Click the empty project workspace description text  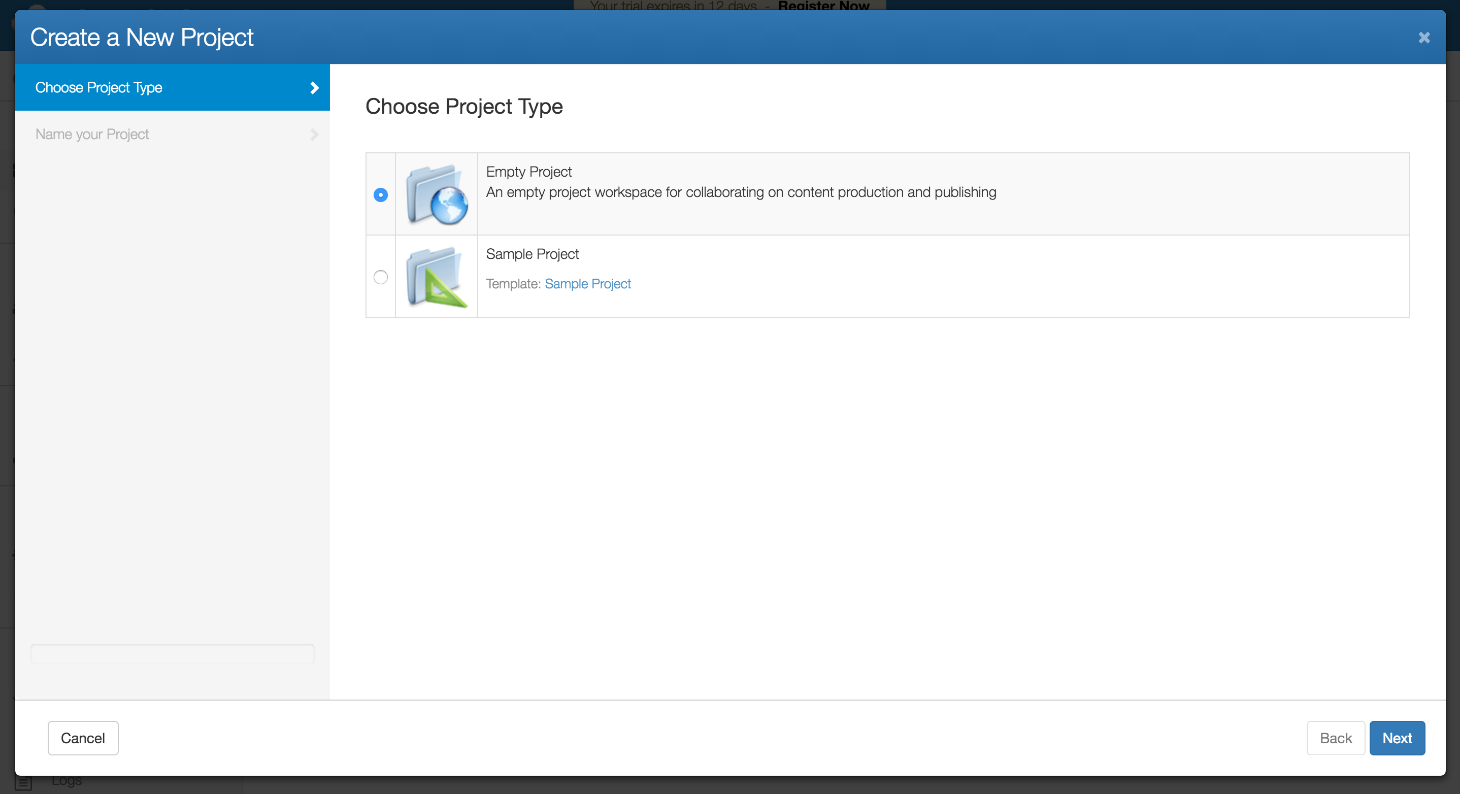[740, 193]
